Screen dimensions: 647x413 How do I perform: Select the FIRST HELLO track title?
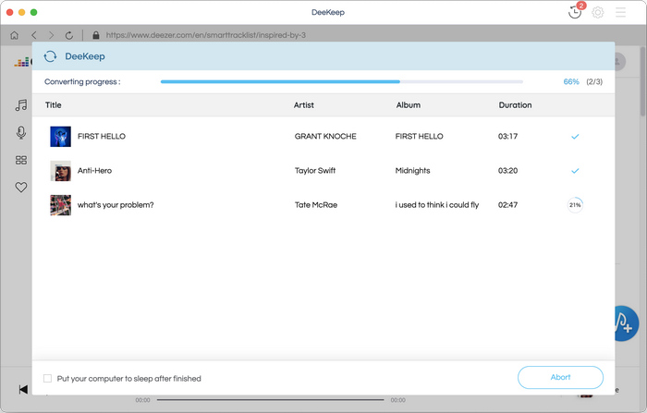click(102, 136)
